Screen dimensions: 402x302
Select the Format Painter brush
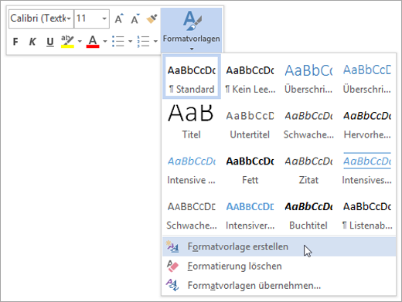coord(152,19)
